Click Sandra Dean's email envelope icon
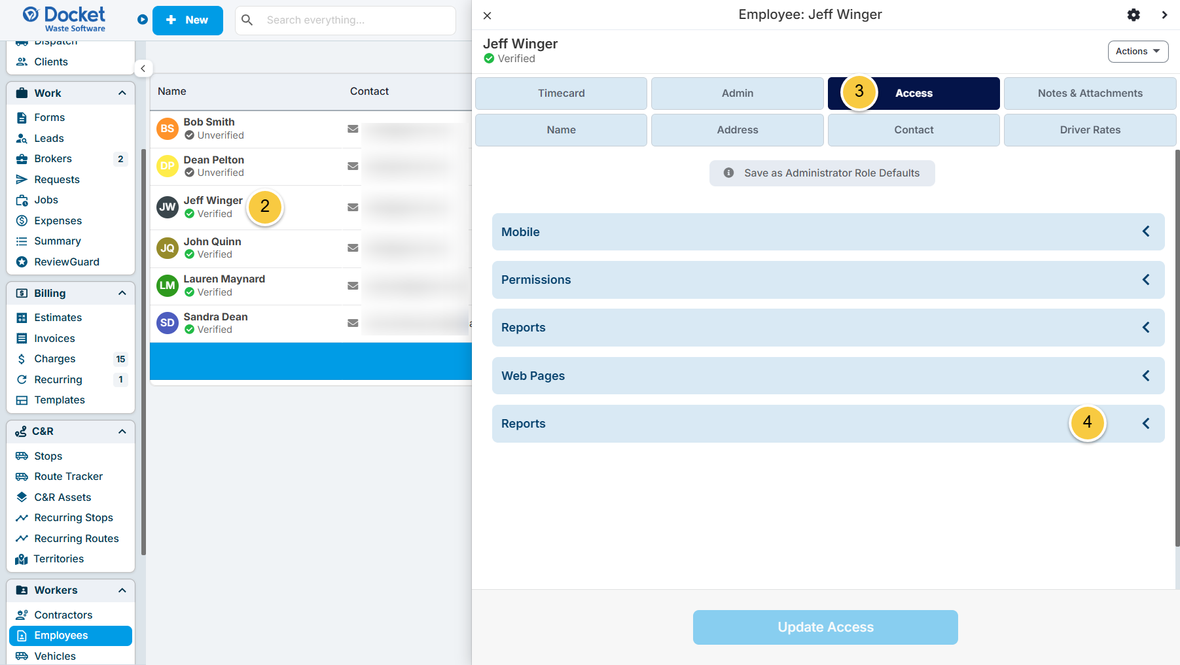The height and width of the screenshot is (665, 1180). [x=353, y=323]
